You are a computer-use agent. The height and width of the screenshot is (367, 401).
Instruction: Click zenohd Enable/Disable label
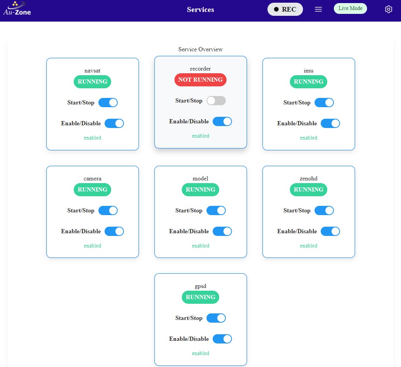[x=297, y=231]
